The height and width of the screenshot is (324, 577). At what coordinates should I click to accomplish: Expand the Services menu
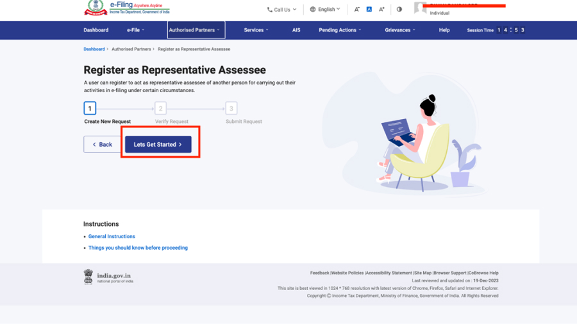256,30
